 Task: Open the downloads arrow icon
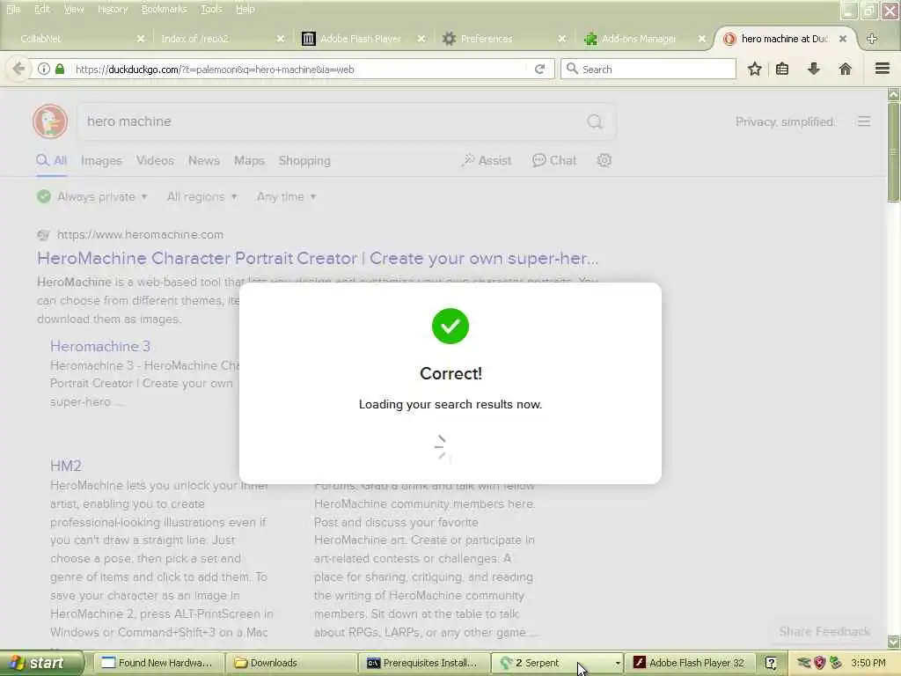(x=814, y=69)
